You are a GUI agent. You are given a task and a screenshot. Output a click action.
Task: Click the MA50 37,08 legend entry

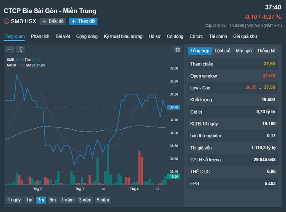pyautogui.click(x=36, y=65)
